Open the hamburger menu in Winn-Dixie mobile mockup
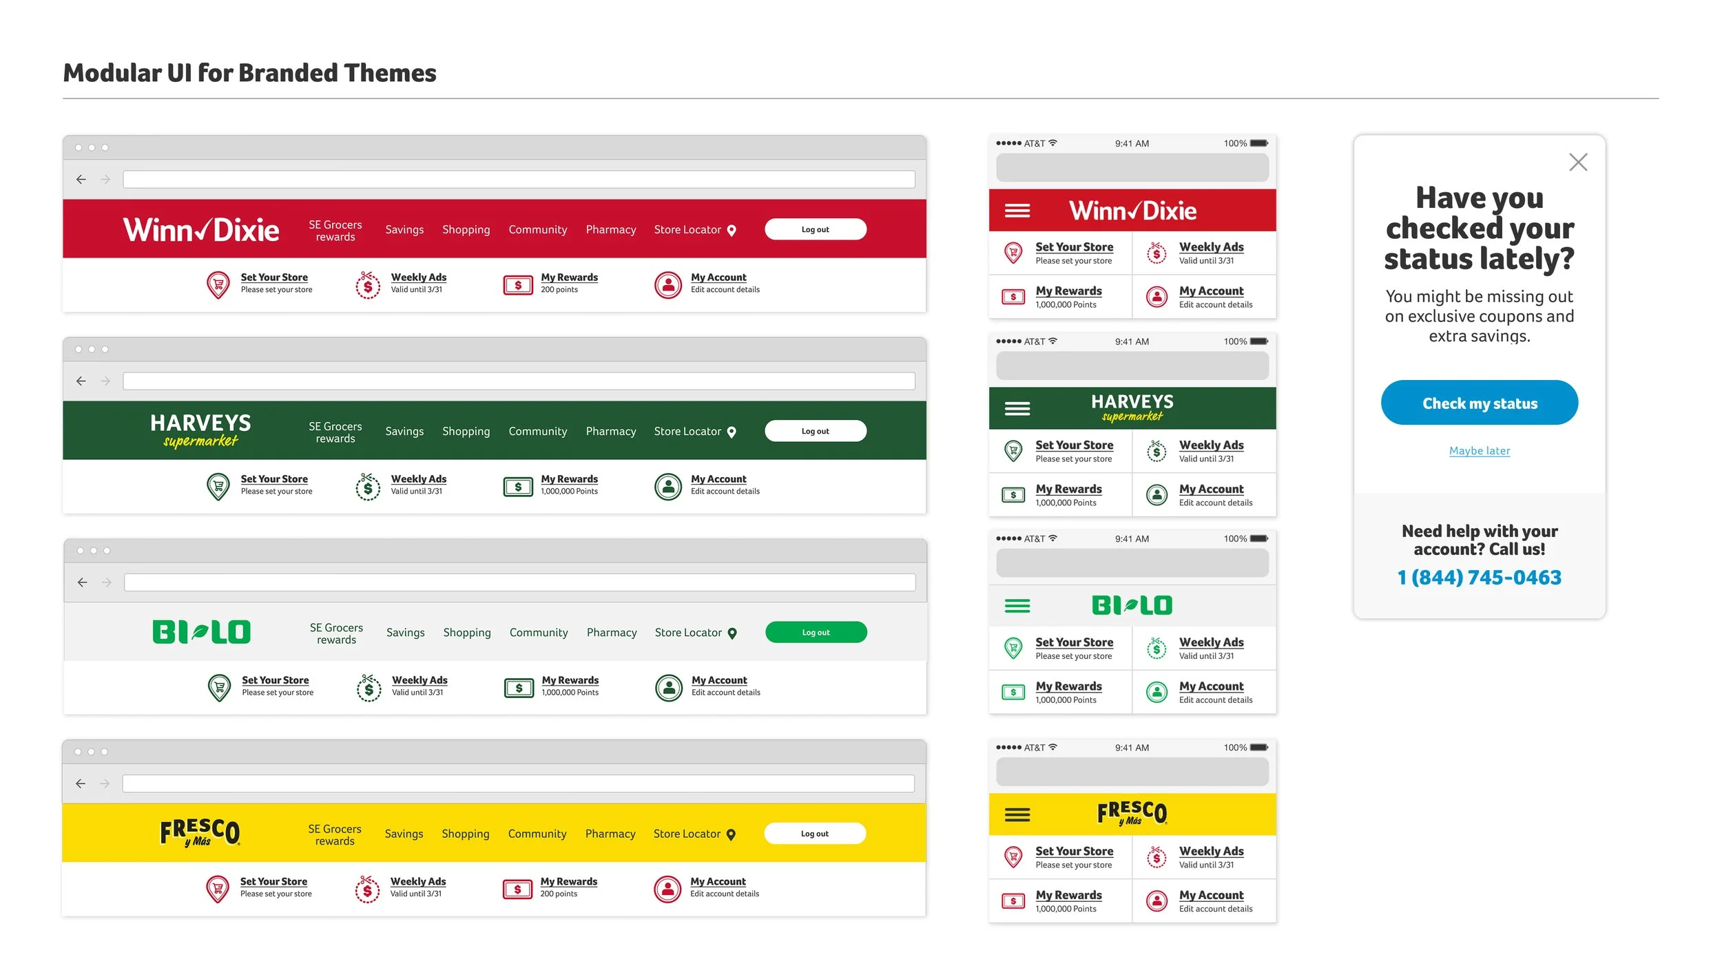The height and width of the screenshot is (968, 1722). [1017, 211]
